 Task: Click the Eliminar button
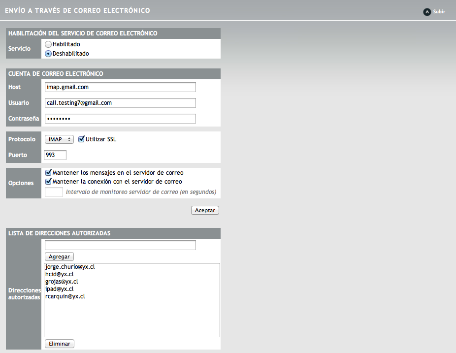click(x=60, y=344)
